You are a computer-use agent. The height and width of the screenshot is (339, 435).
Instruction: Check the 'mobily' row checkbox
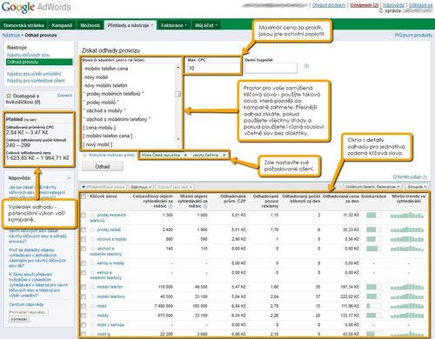coord(84,316)
